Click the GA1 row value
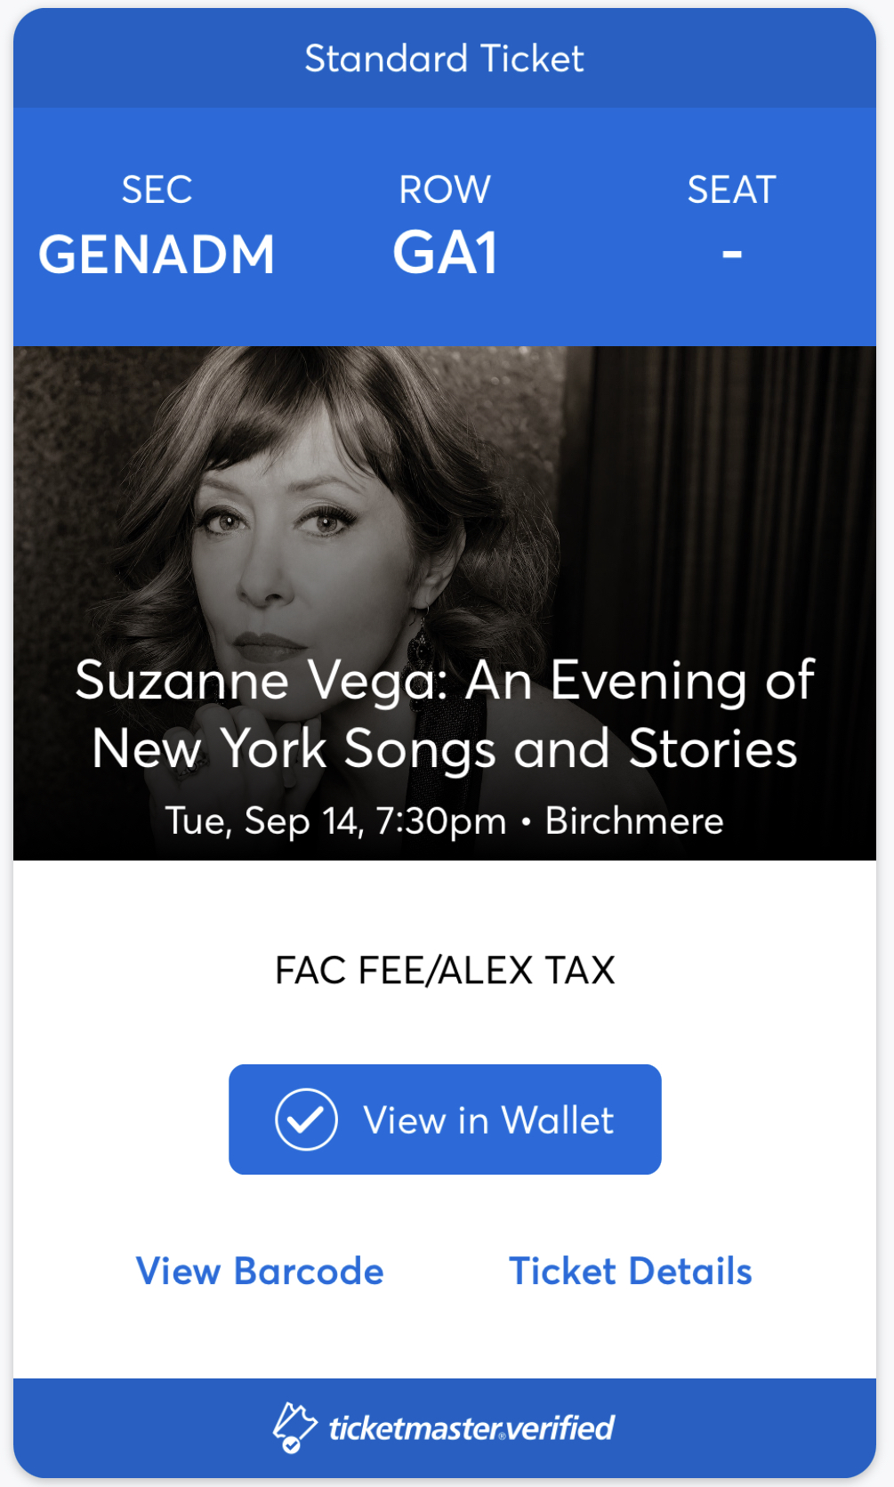 pyautogui.click(x=445, y=254)
